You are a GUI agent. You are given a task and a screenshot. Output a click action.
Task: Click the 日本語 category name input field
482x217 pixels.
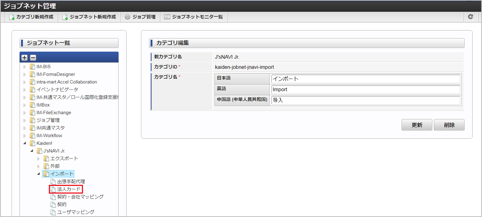[365, 79]
